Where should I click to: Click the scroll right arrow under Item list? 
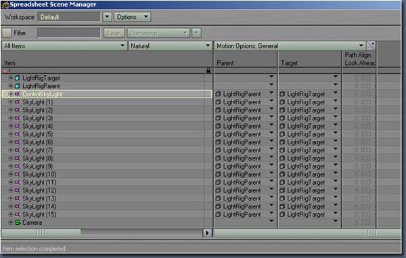[207, 233]
